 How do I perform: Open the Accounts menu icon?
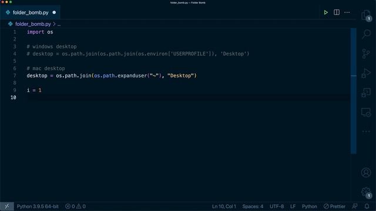click(366, 172)
